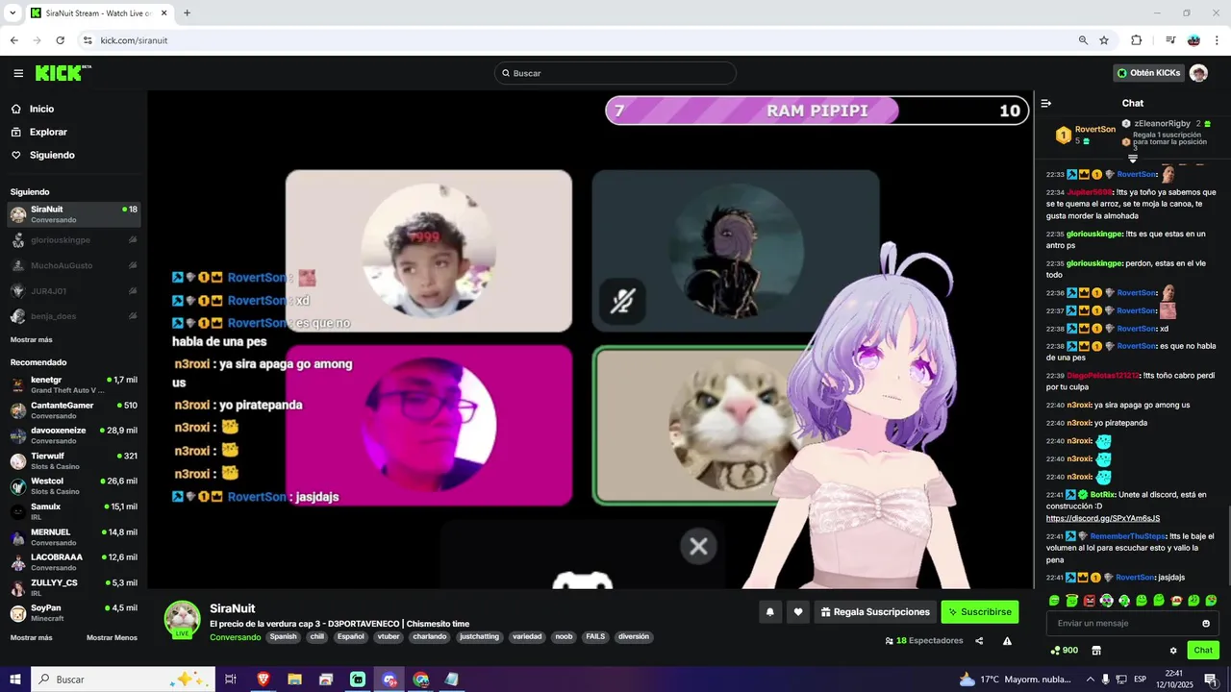This screenshot has height=692, width=1231.
Task: Click the Buscar search field
Action: point(615,73)
